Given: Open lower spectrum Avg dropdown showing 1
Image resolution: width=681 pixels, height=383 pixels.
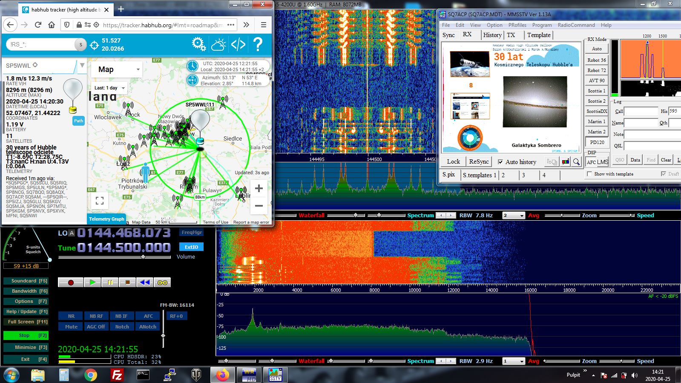Looking at the screenshot, I should [x=513, y=361].
